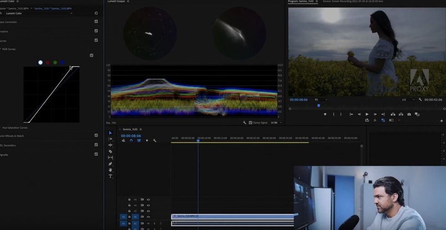
Task: Click the Extract button
Action: click(x=401, y=114)
